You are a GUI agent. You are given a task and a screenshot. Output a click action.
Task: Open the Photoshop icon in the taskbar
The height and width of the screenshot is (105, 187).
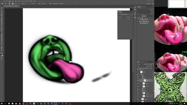[x=56, y=104]
